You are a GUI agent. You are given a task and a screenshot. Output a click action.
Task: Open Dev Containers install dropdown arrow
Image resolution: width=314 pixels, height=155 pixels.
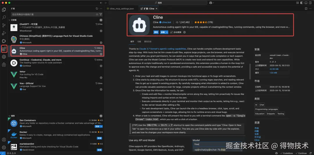pyautogui.click(x=101, y=127)
